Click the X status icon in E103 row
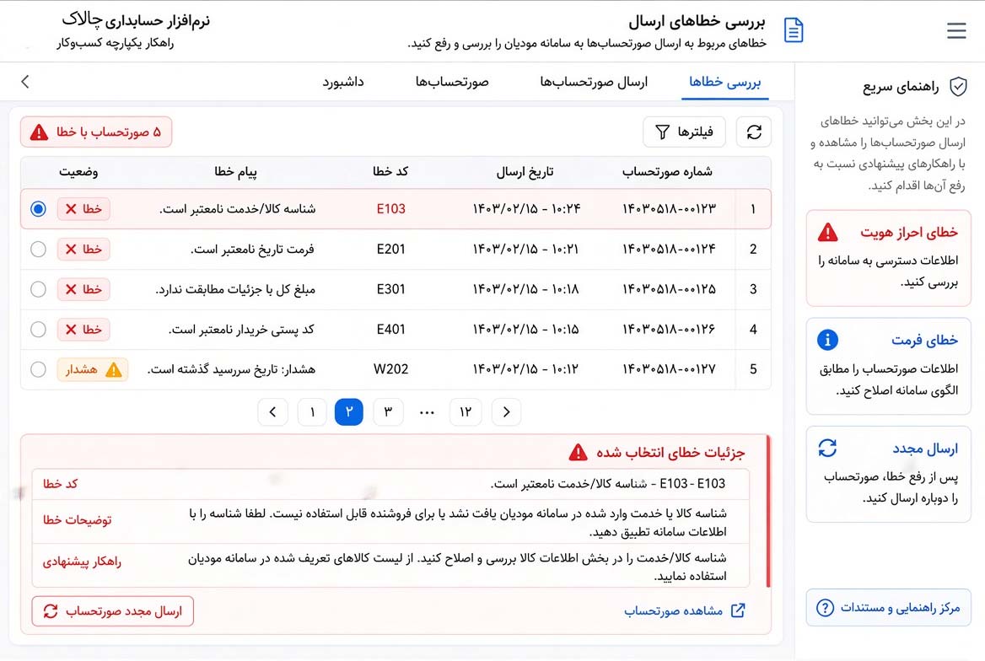The height and width of the screenshot is (661, 985). pyautogui.click(x=71, y=209)
